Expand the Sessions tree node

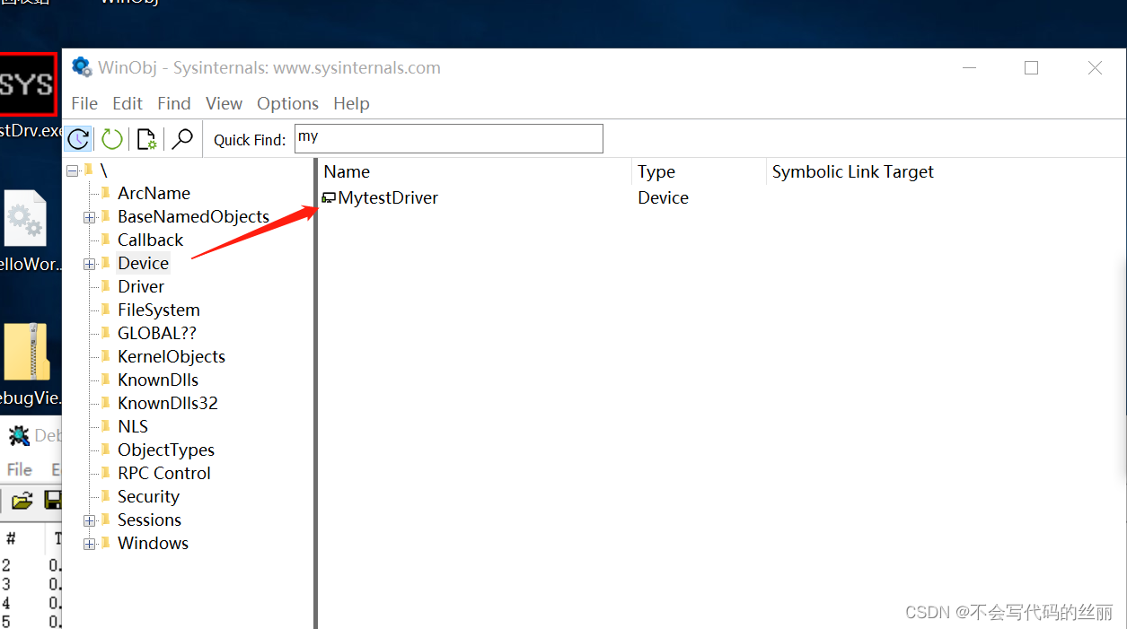coord(89,520)
